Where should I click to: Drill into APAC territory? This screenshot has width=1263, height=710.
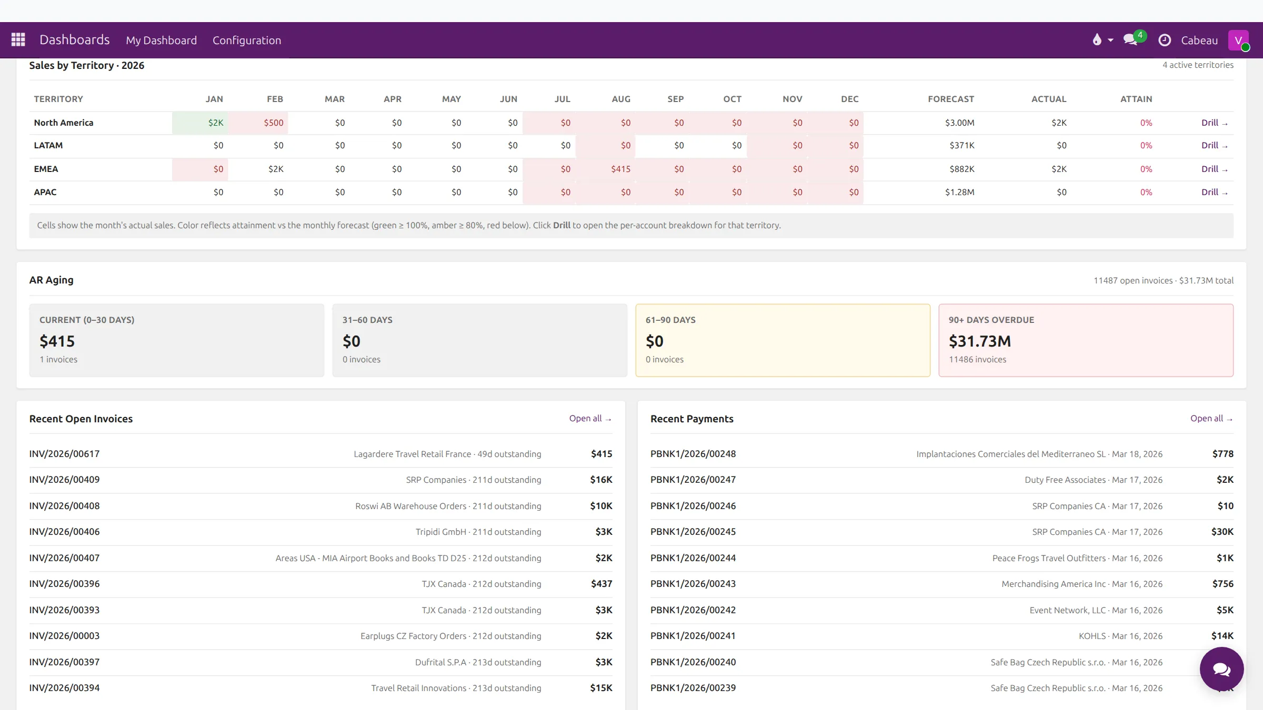1214,192
